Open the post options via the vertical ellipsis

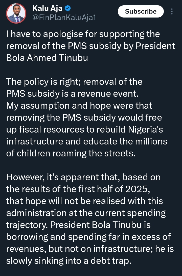click(x=172, y=11)
